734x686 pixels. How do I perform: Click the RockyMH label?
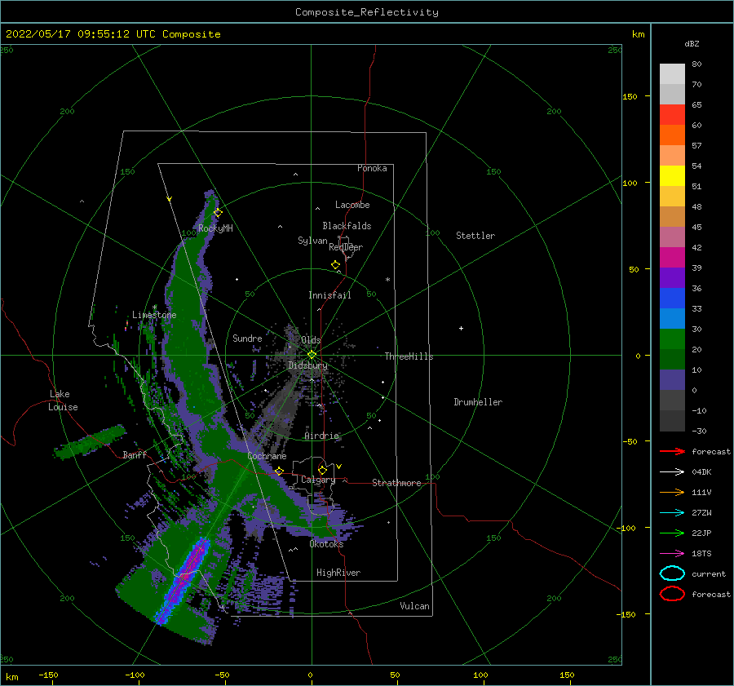215,228
